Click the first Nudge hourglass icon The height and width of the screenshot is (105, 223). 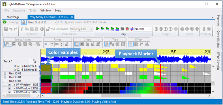[156, 29]
